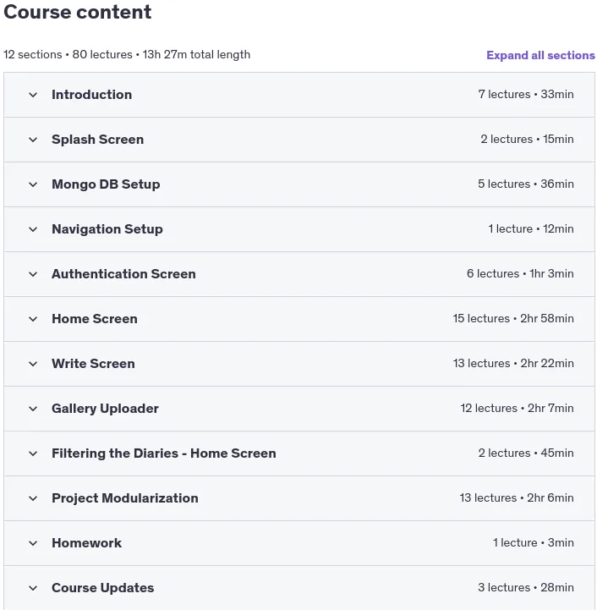Image resolution: width=597 pixels, height=610 pixels.
Task: Click Gallery Uploader section heading
Action: [105, 408]
